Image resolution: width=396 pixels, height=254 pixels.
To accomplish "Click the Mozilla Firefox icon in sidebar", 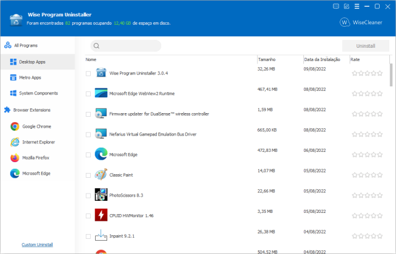I will pos(15,158).
